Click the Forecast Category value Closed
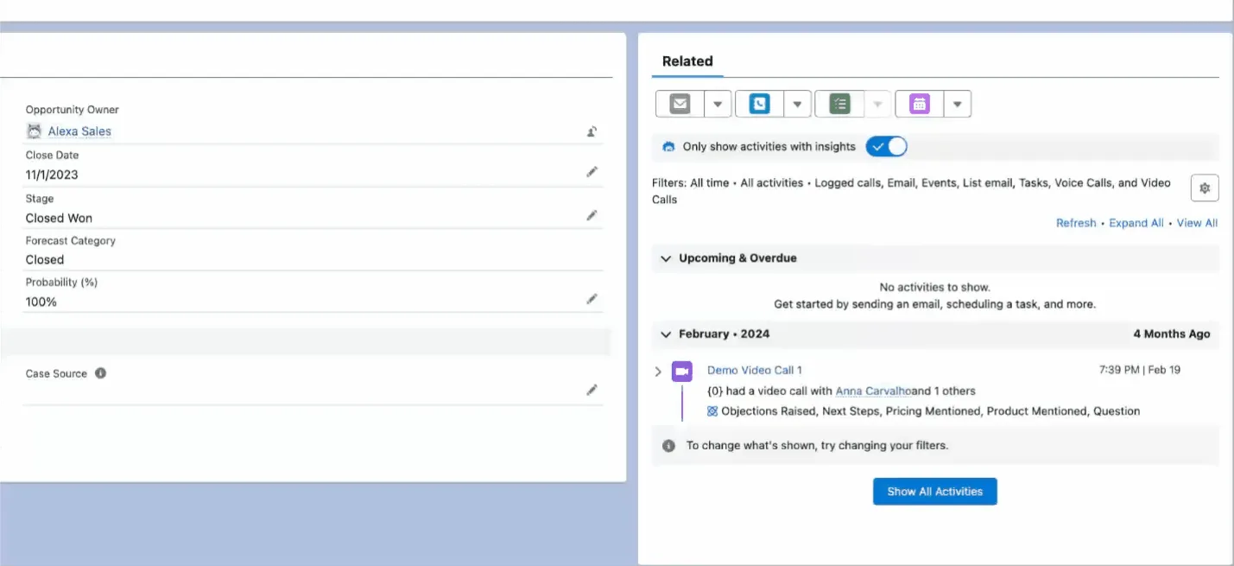Image resolution: width=1234 pixels, height=566 pixels. 45,259
